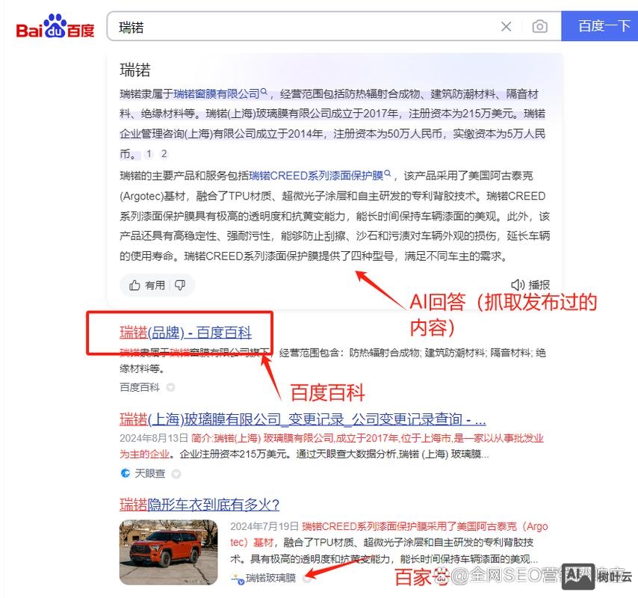Click the camera icon to search by image
Image resolution: width=638 pixels, height=598 pixels.
point(540,25)
